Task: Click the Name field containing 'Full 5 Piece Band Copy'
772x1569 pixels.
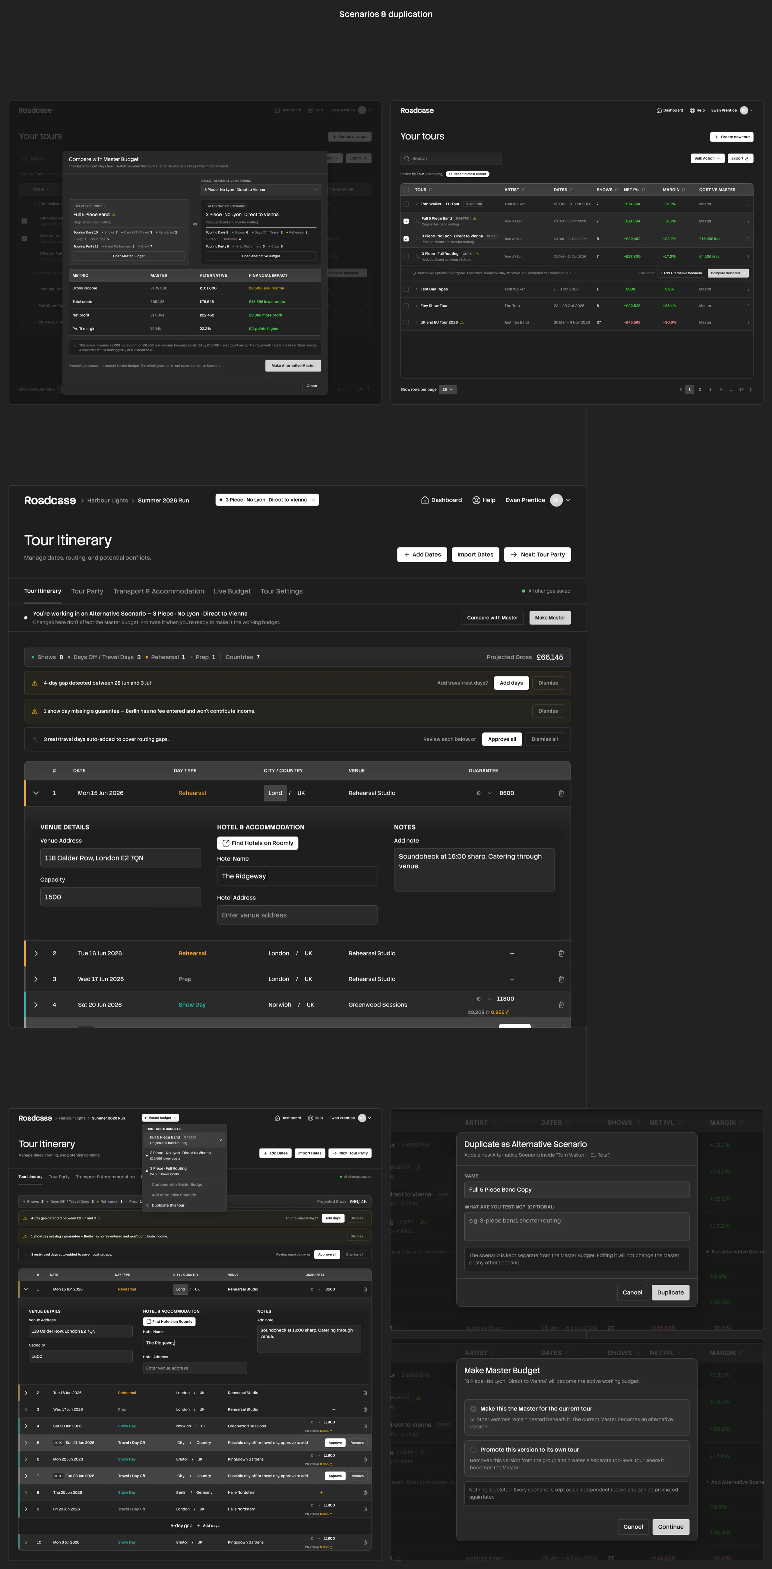Action: tap(577, 1189)
